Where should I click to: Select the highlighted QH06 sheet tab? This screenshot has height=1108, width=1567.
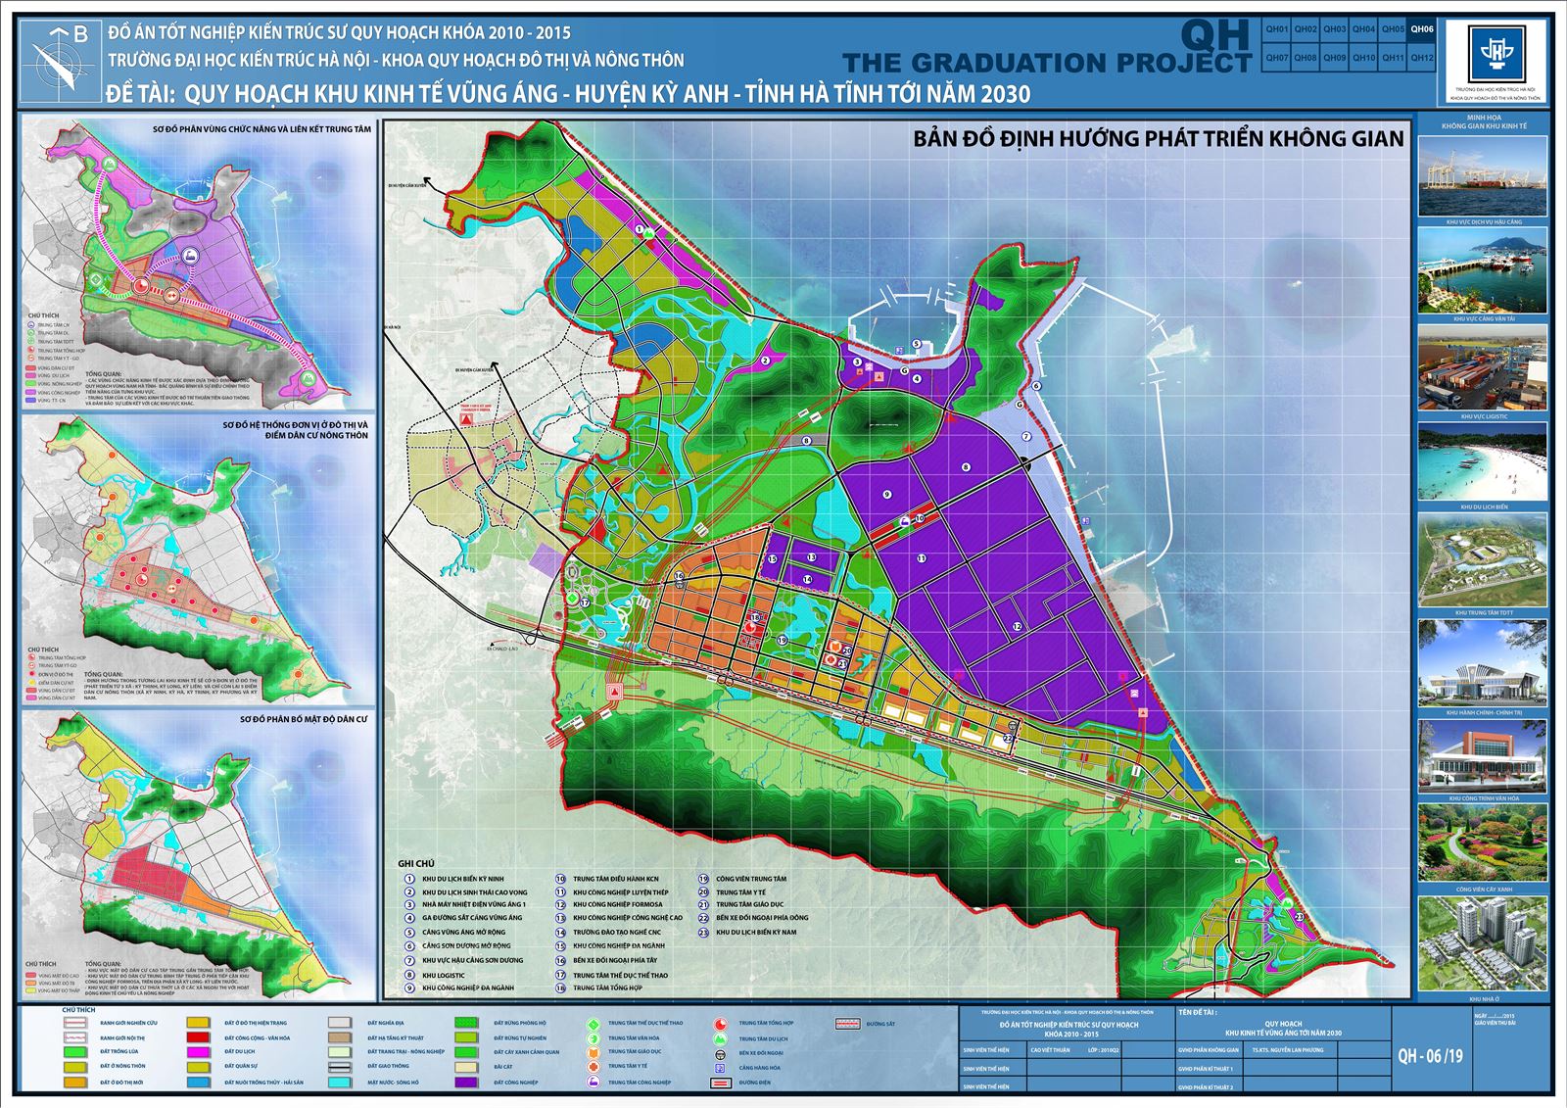(x=1422, y=29)
